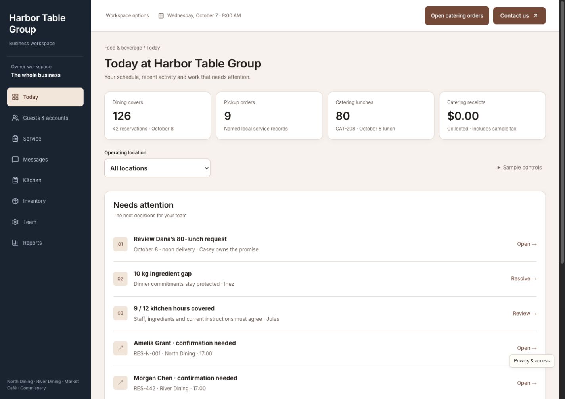The image size is (565, 399).
Task: Click the Team gear icon
Action: [x=15, y=222]
